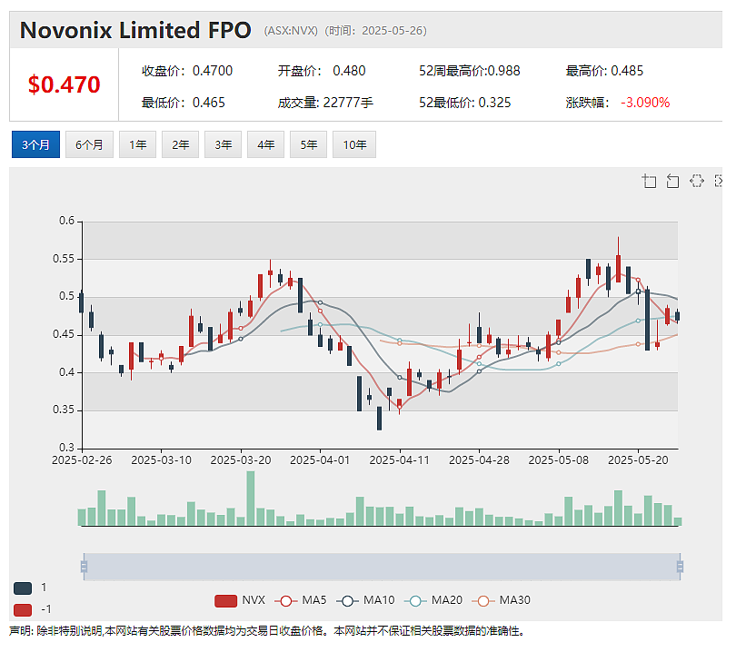Screen dimensions: 736x652
Task: Toggle the MA30 legend entry
Action: (x=502, y=600)
